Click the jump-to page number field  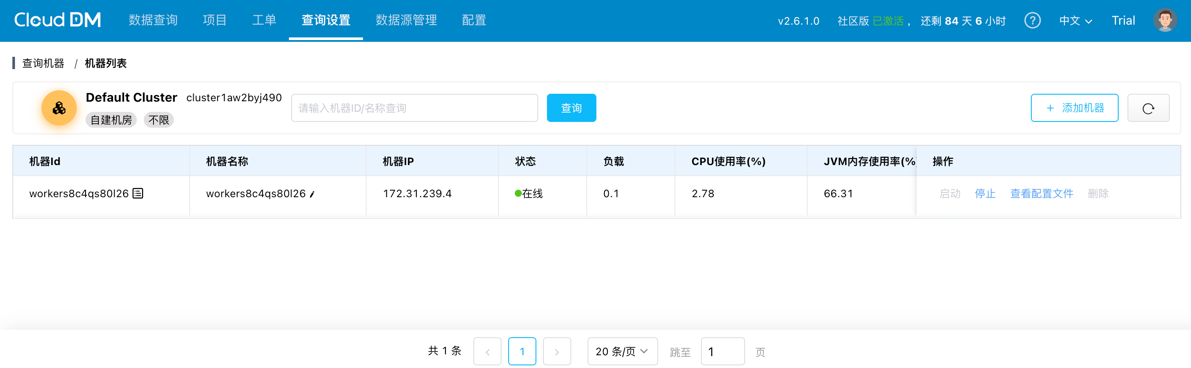(x=722, y=351)
